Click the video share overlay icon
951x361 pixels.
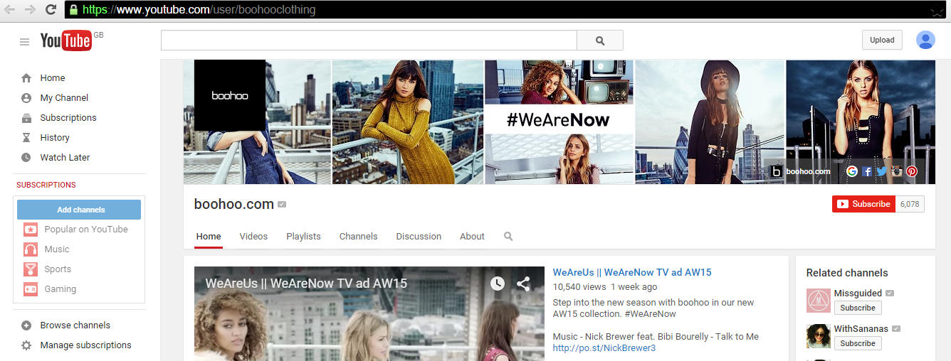click(x=523, y=284)
